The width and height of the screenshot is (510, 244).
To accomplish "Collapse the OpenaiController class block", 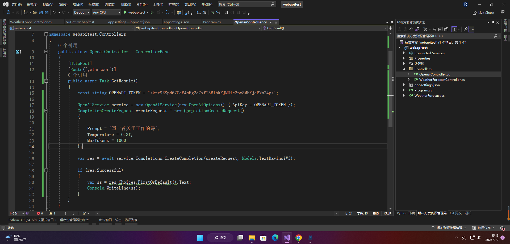I will click(46, 52).
